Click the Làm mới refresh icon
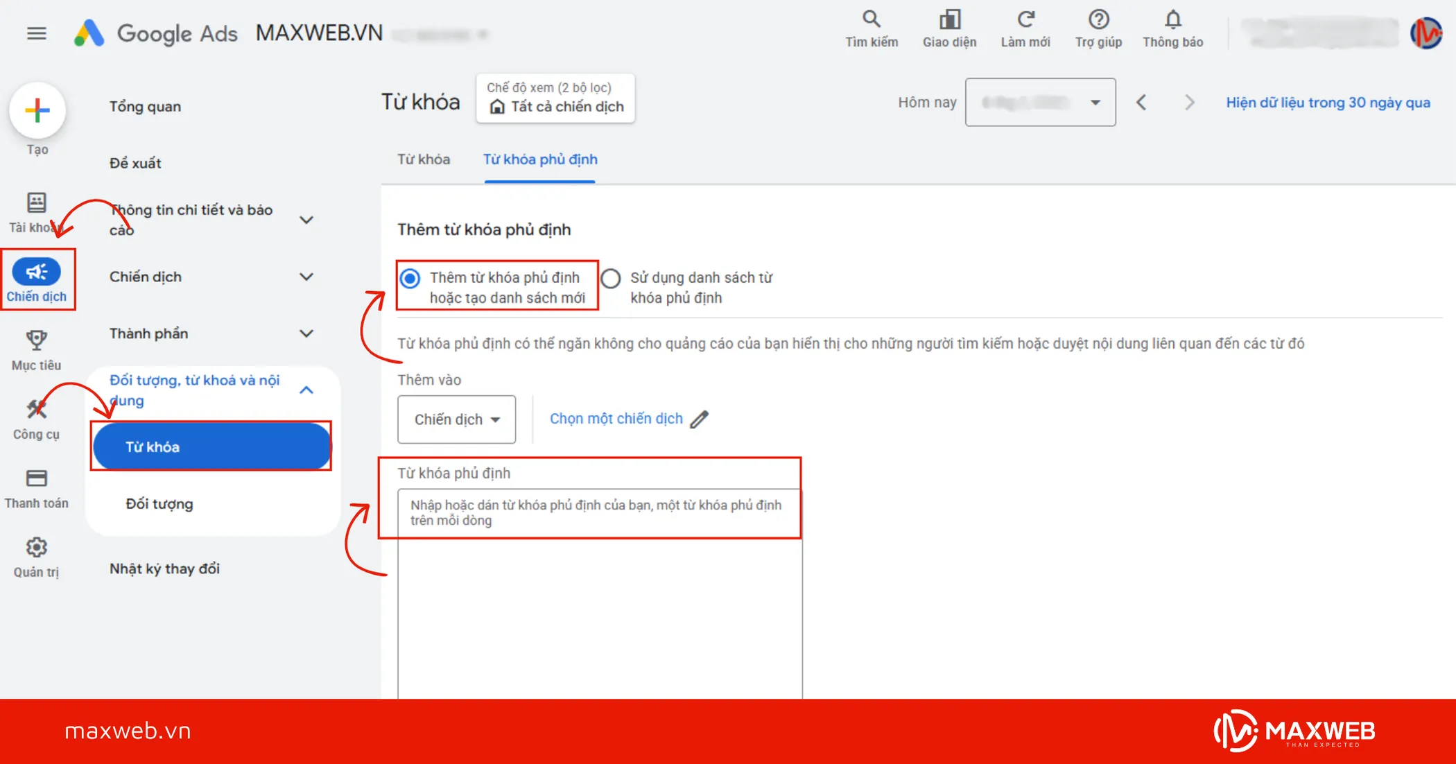Viewport: 1456px width, 764px height. coord(1025,20)
